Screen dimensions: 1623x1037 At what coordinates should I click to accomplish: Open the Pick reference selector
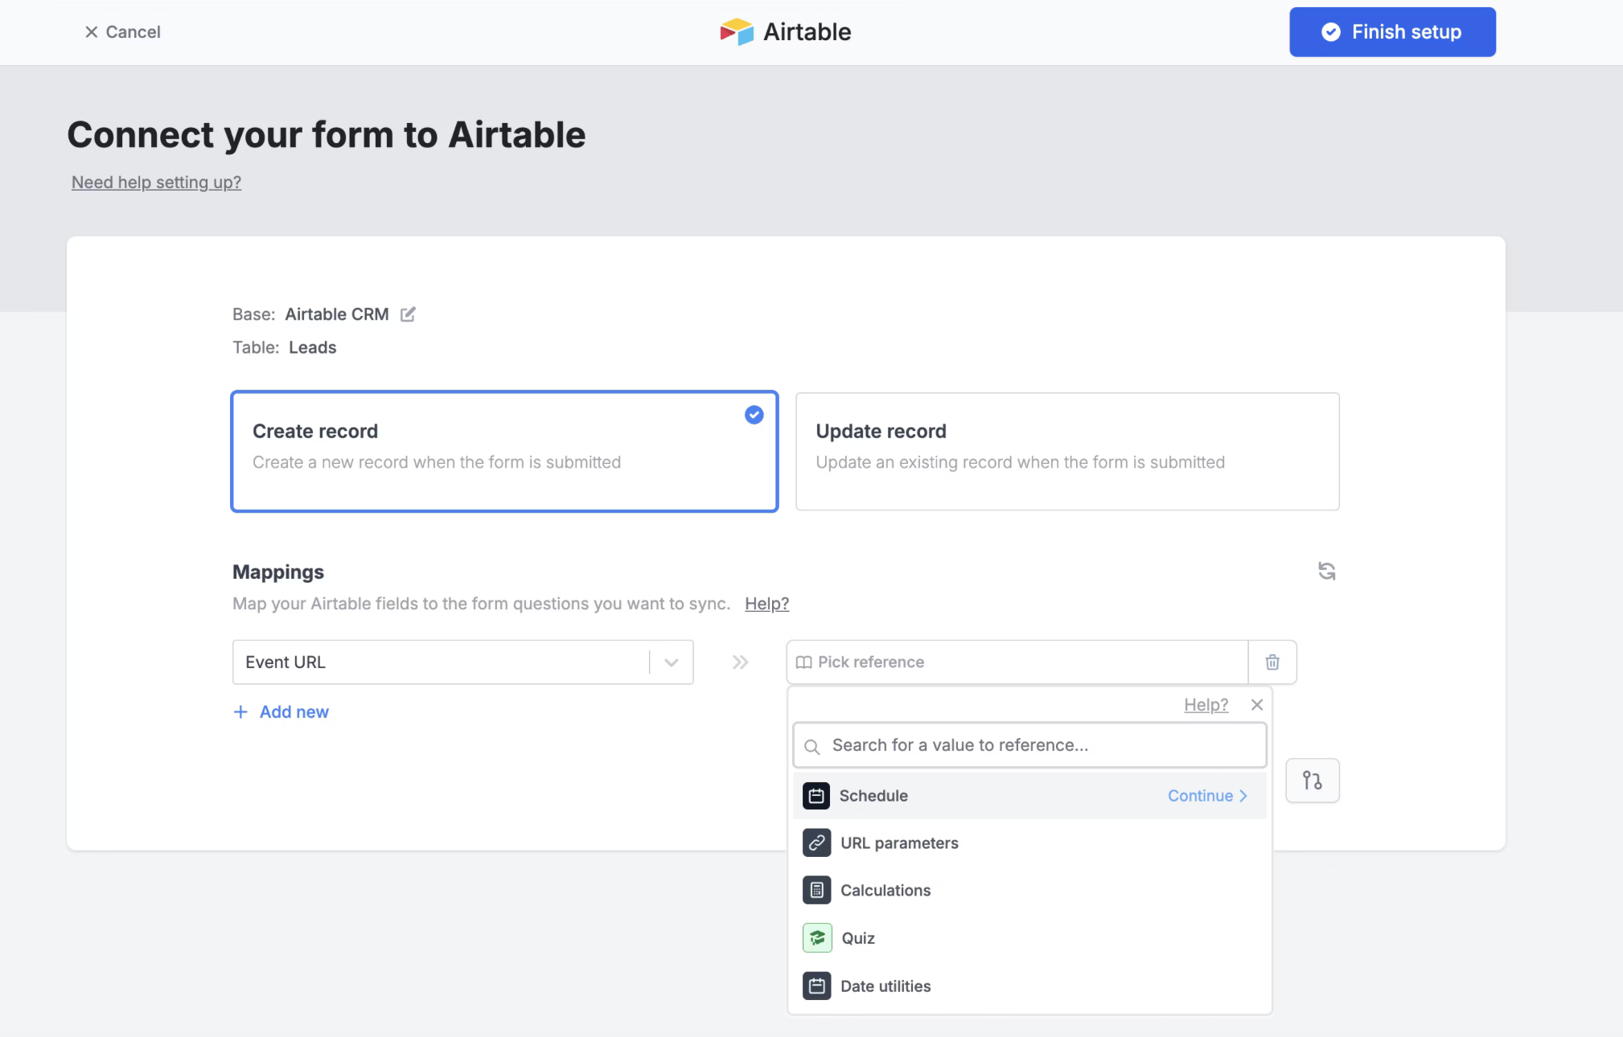point(1016,662)
